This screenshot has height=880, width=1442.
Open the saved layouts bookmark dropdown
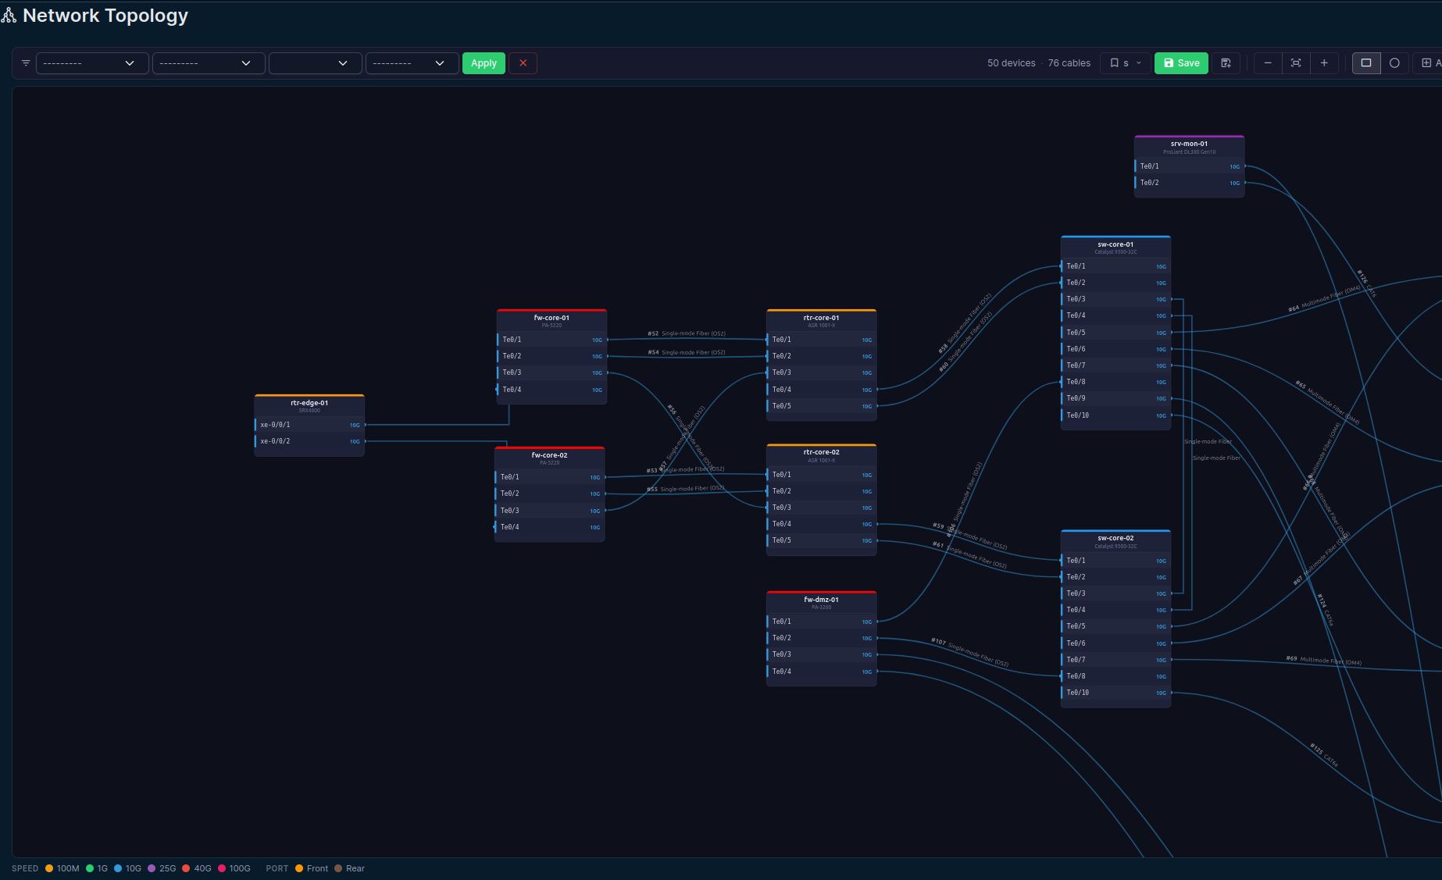point(1126,63)
